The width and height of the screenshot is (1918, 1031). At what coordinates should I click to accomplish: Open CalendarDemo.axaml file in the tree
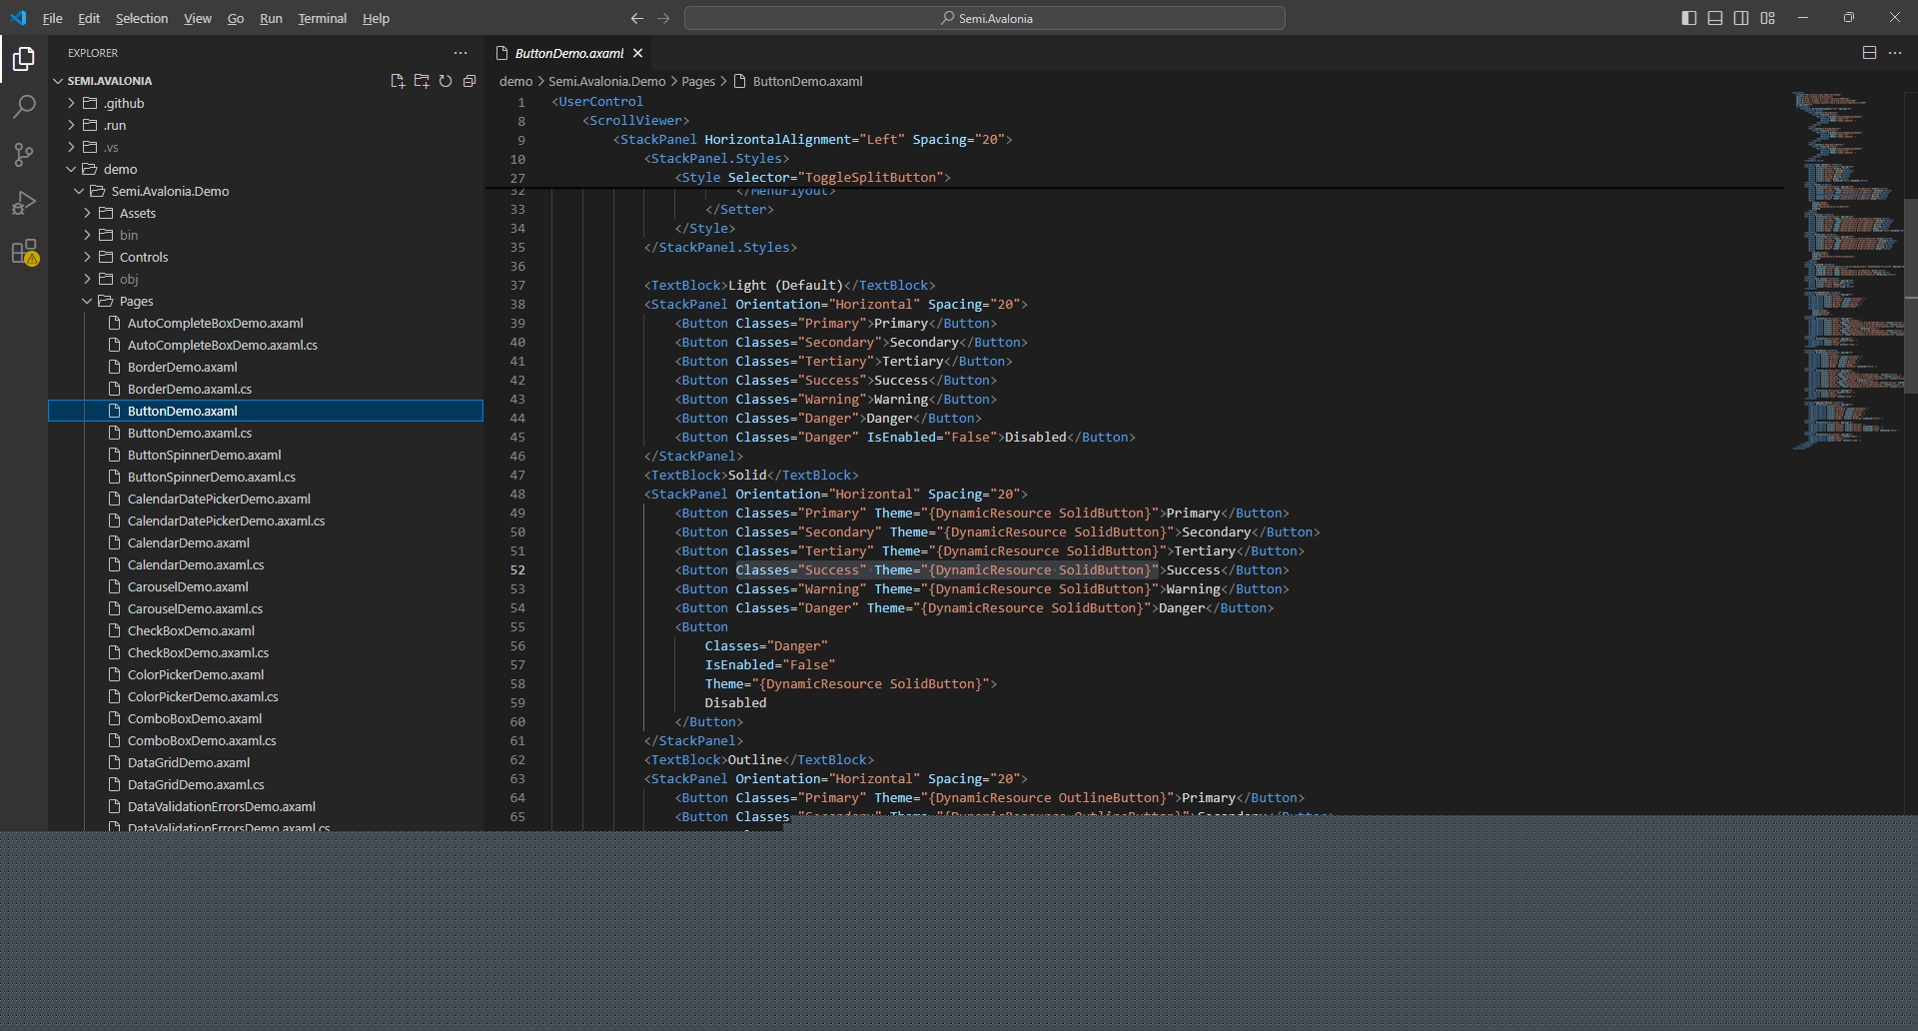coord(188,542)
